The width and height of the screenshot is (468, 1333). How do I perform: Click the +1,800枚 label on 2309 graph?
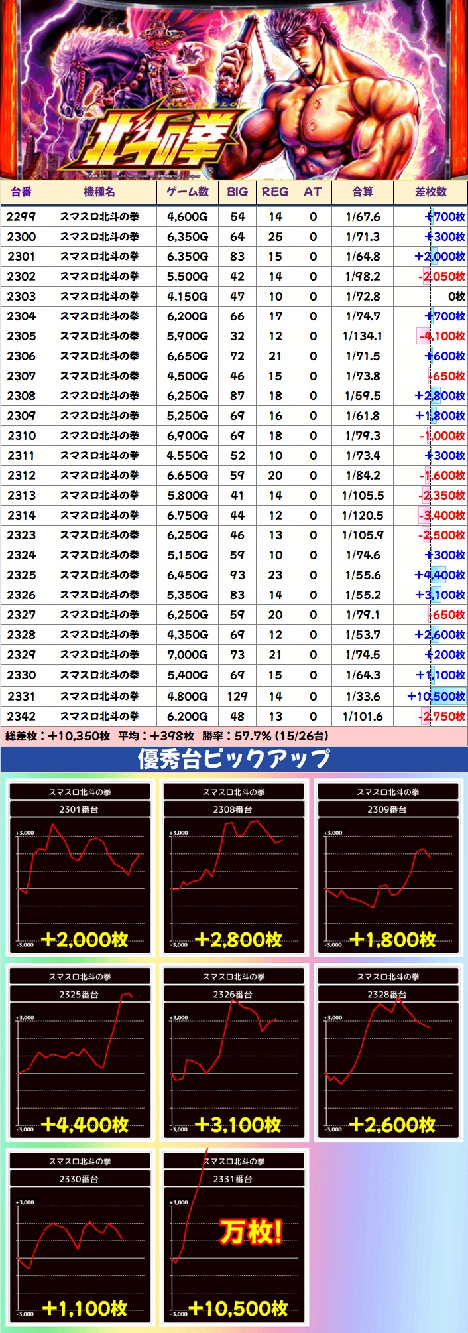392,939
